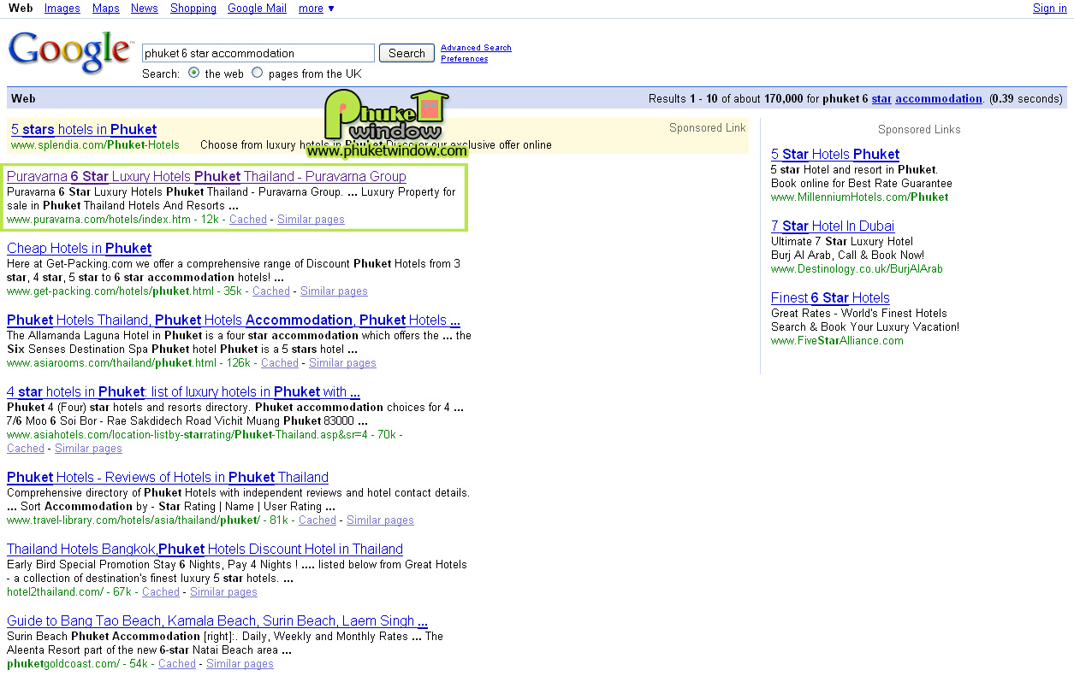Click the Sign in link
Screen dimensions: 1074x676
1050,9
